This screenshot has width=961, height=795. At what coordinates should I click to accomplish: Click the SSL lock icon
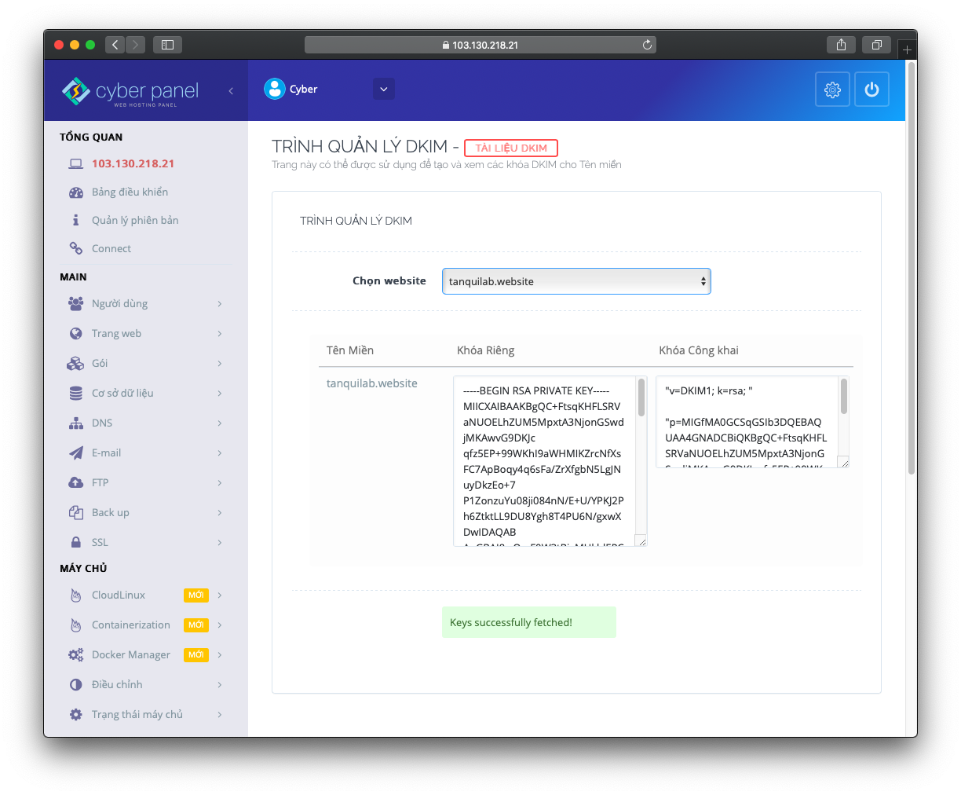76,542
